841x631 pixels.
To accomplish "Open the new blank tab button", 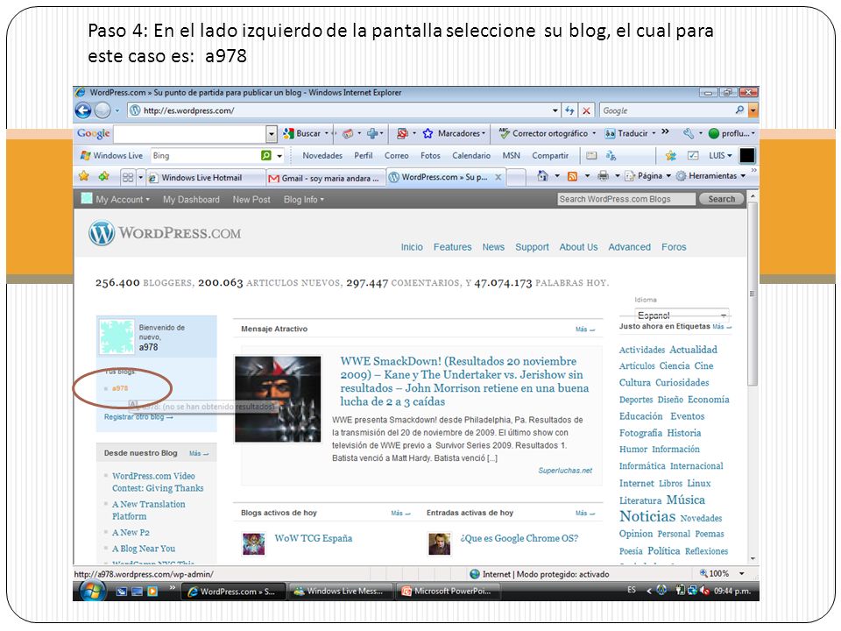I will [515, 177].
